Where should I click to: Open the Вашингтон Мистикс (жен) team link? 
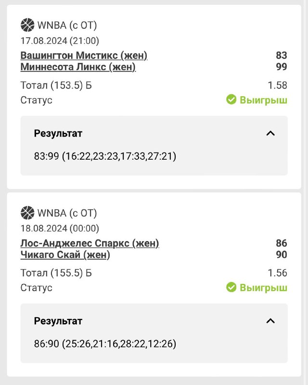[x=84, y=55]
